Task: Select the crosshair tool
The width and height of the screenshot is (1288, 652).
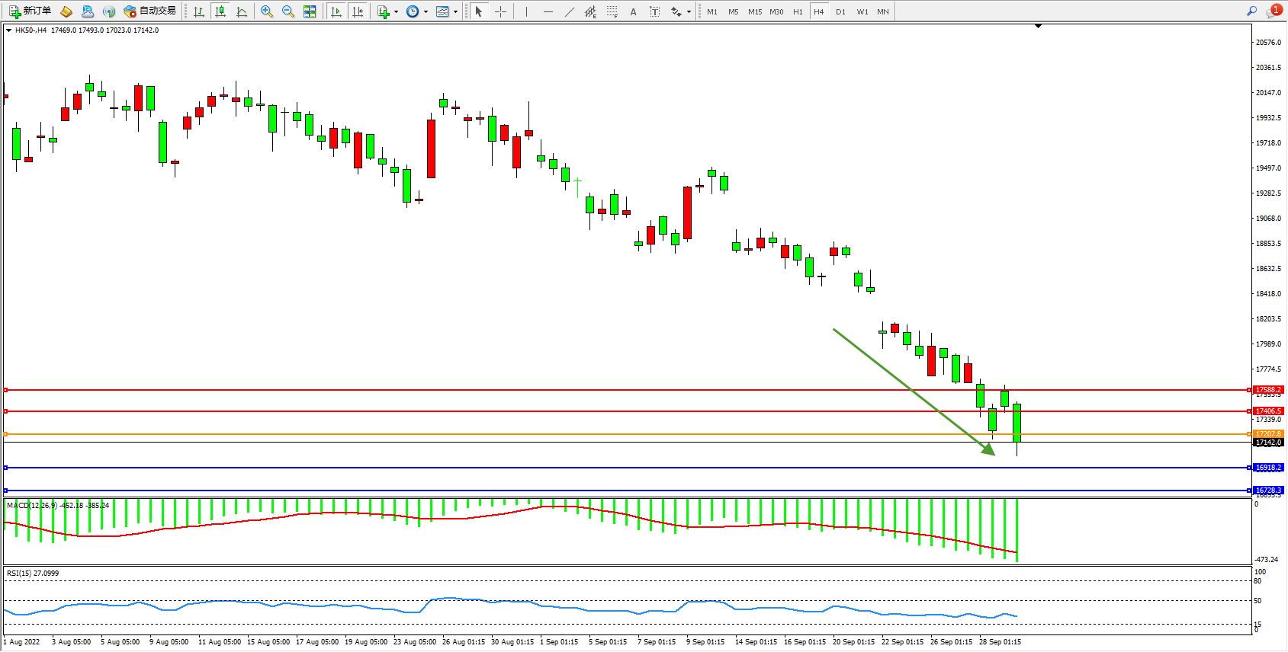Action: [x=500, y=11]
